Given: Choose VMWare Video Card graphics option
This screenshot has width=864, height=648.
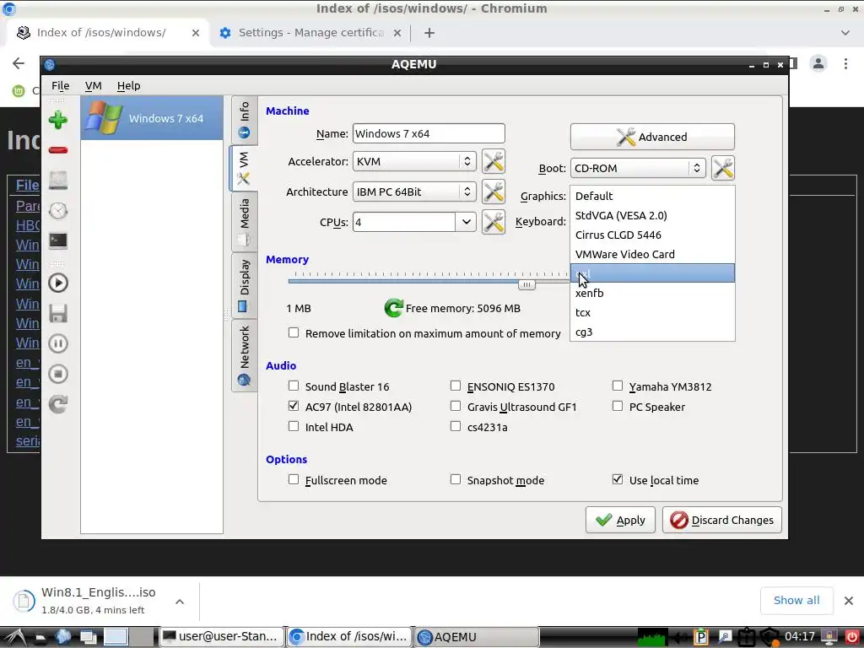Looking at the screenshot, I should (x=652, y=254).
